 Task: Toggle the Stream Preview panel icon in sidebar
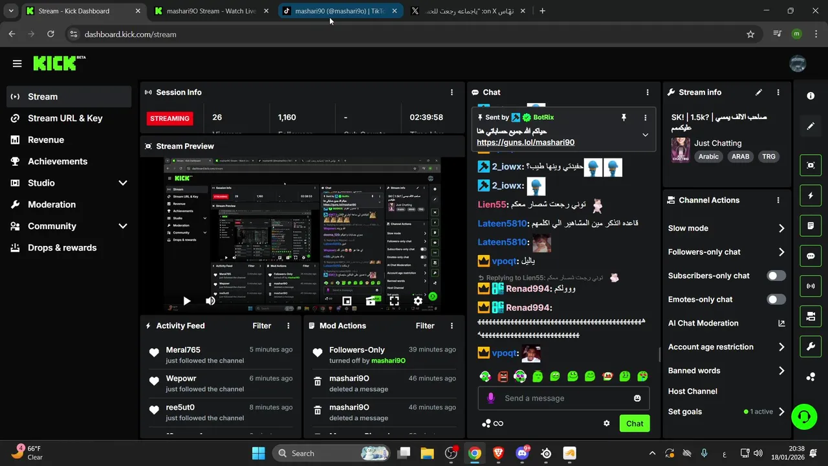tap(811, 165)
